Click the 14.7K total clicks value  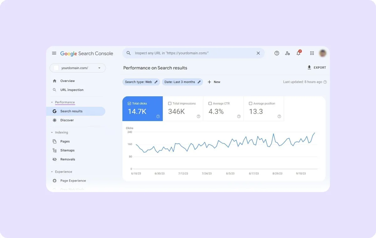(137, 111)
